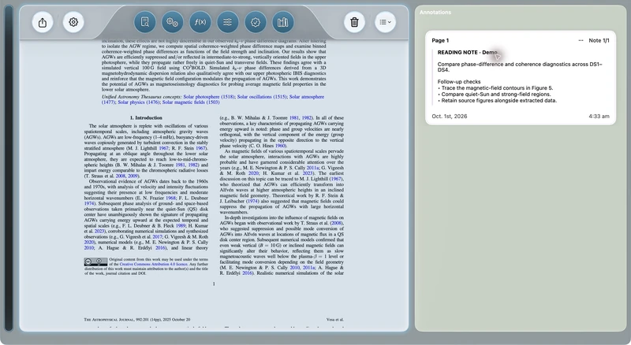Click 'Compare quiet-Sun and strong-field regions.'
Image resolution: width=631 pixels, height=345 pixels.
[x=496, y=95]
